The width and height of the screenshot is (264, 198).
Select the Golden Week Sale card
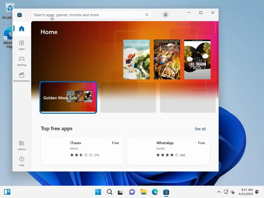[x=68, y=97]
